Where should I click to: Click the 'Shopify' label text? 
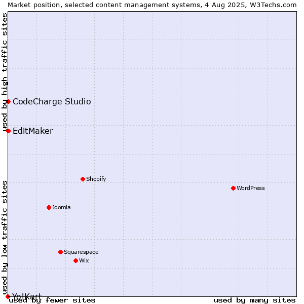click(x=96, y=179)
